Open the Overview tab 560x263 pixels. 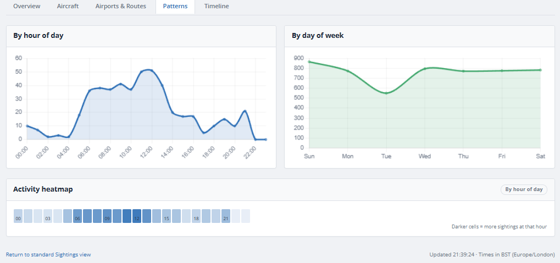[27, 7]
